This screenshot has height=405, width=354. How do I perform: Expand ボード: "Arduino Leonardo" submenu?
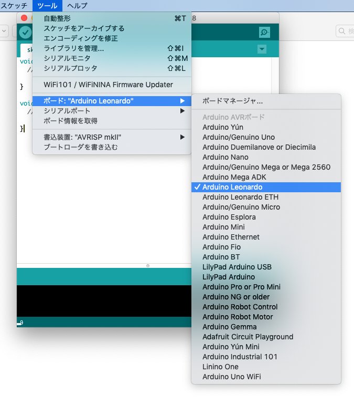point(112,101)
